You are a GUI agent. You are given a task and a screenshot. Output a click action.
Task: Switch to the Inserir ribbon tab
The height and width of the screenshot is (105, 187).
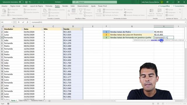coord(25,6)
